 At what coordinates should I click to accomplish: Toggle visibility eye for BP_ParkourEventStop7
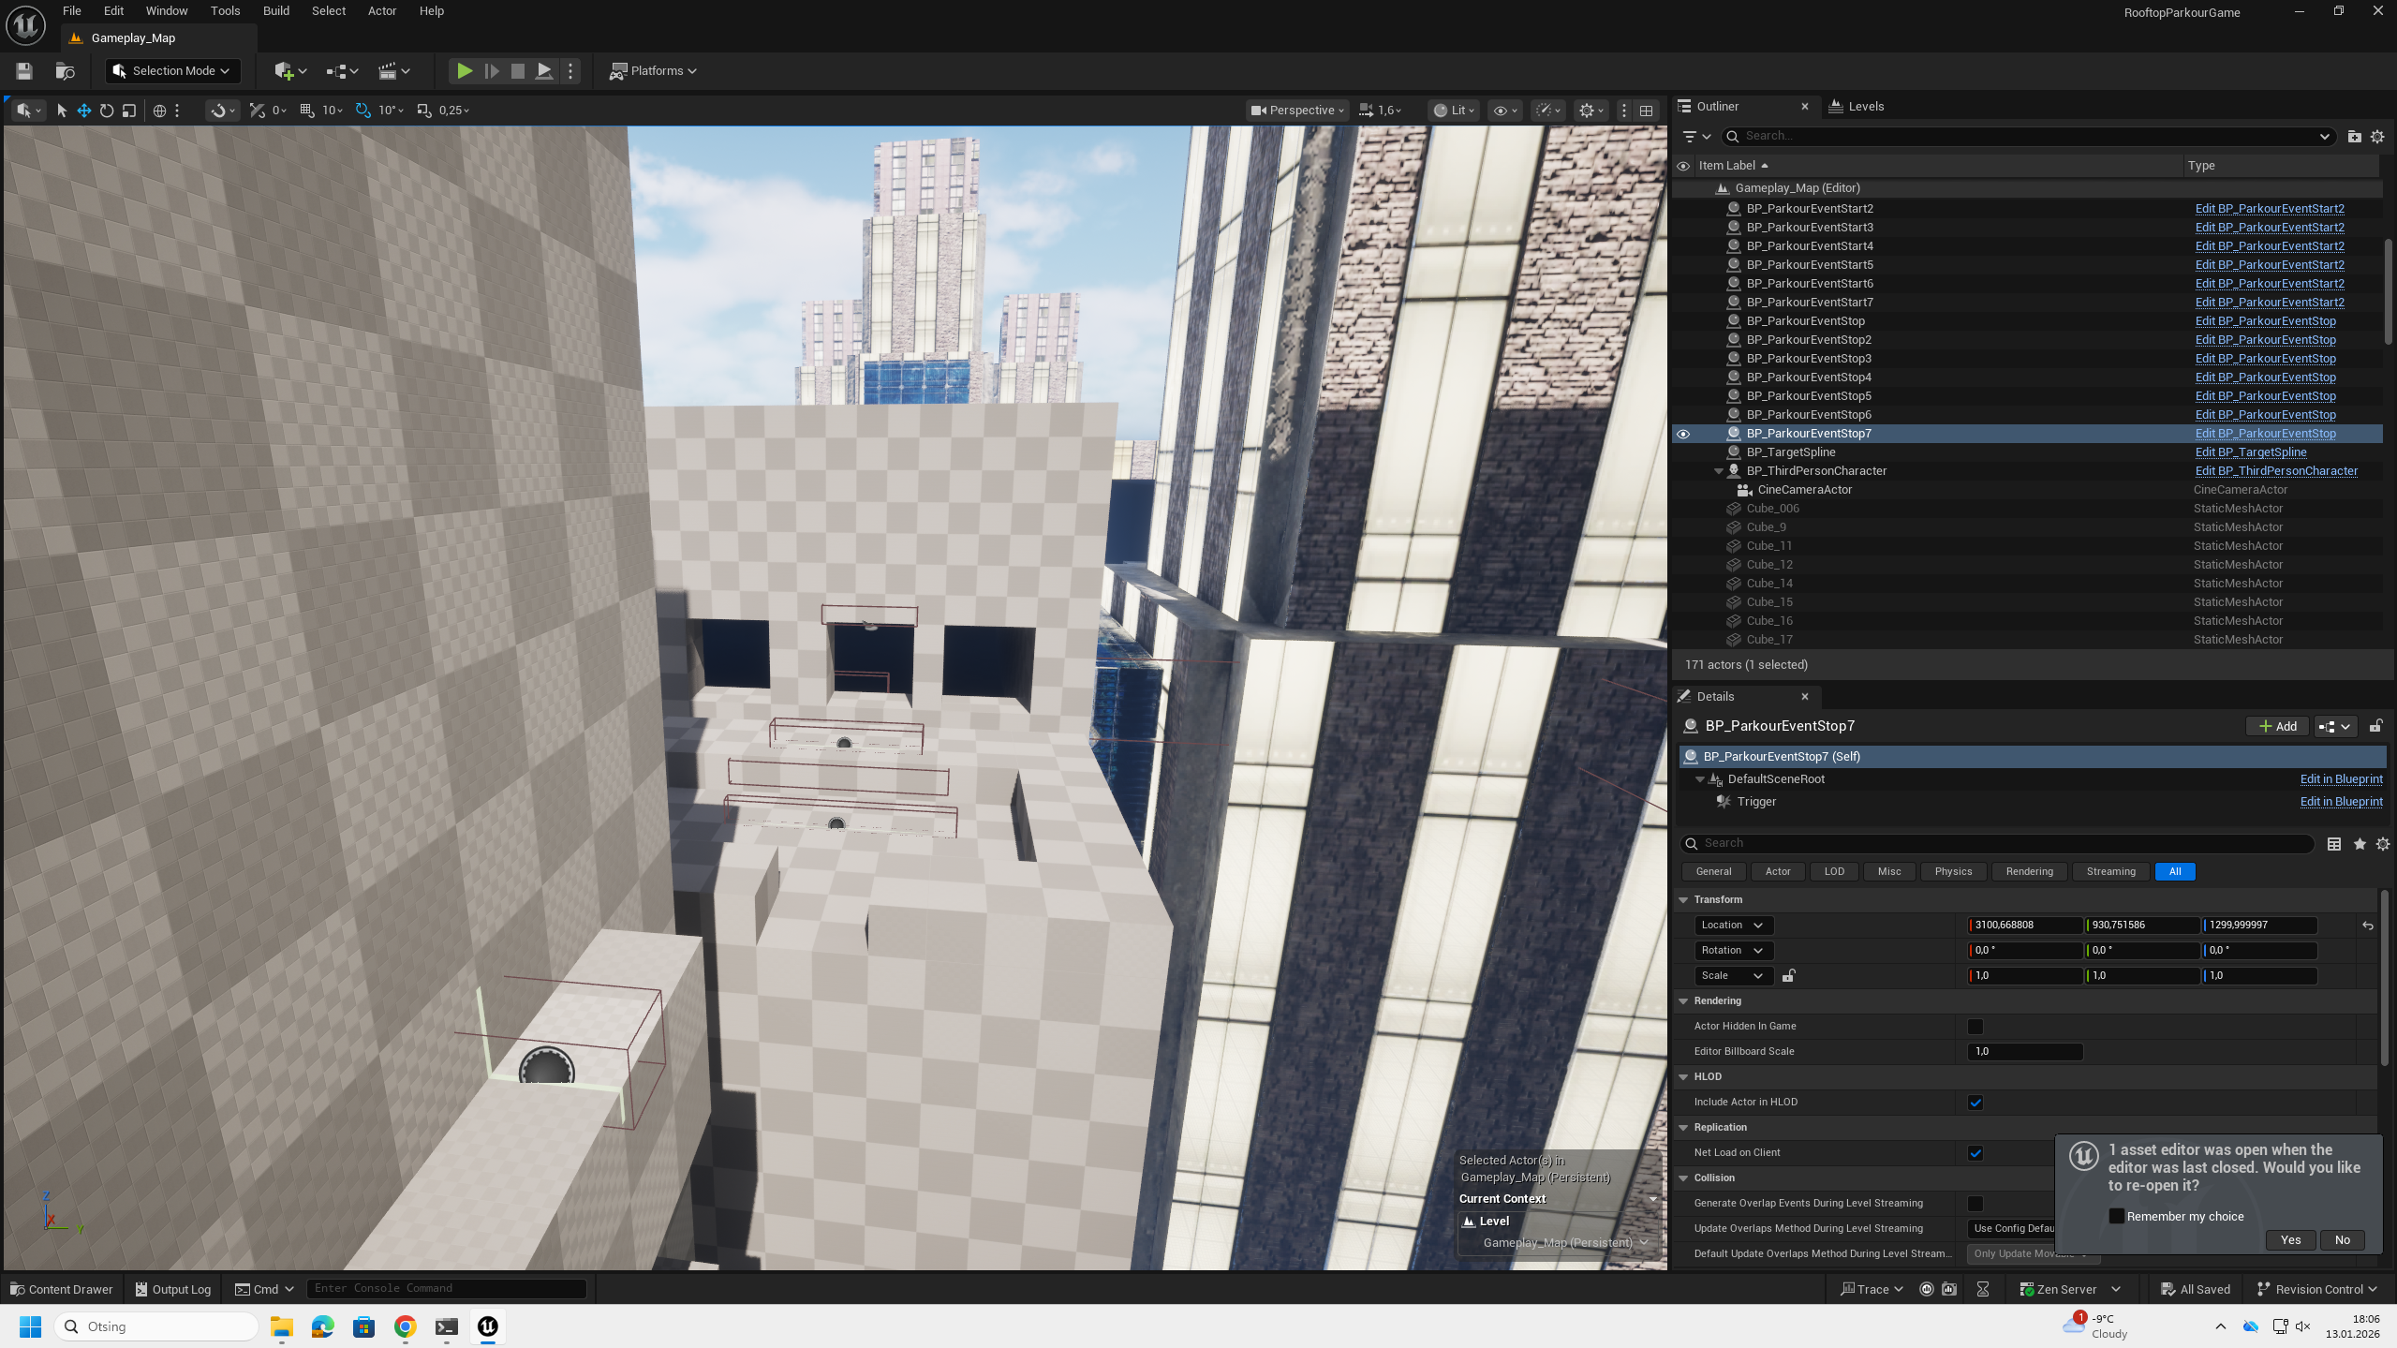1683,434
